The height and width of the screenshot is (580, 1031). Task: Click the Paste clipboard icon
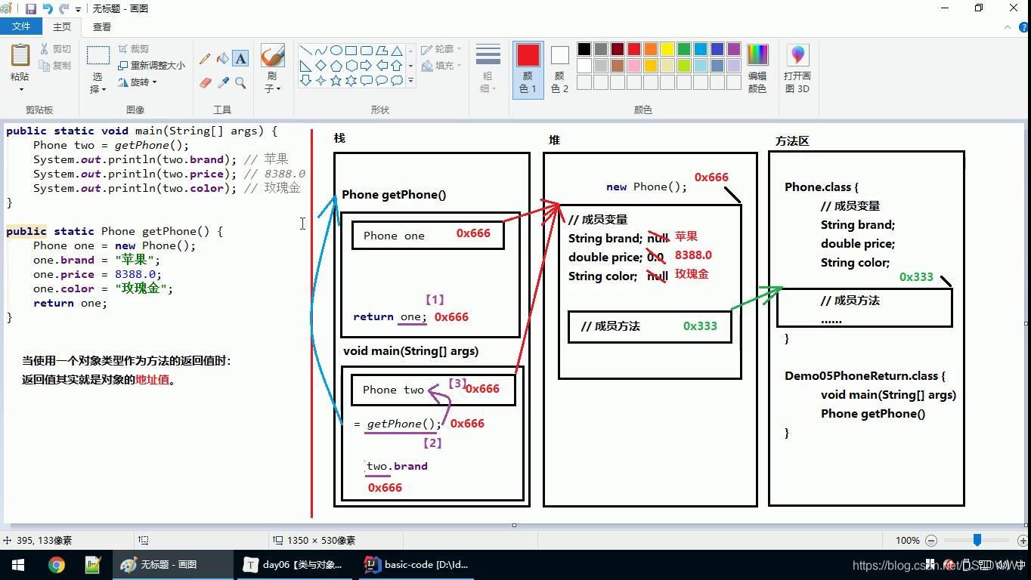click(x=20, y=56)
